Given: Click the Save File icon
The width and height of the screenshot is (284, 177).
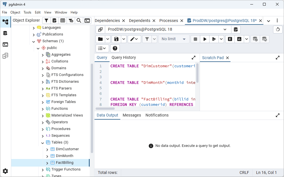Looking at the screenshot, I should click(x=116, y=39).
